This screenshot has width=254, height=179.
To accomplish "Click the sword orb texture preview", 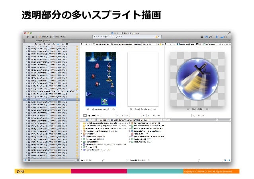I will tap(197, 79).
